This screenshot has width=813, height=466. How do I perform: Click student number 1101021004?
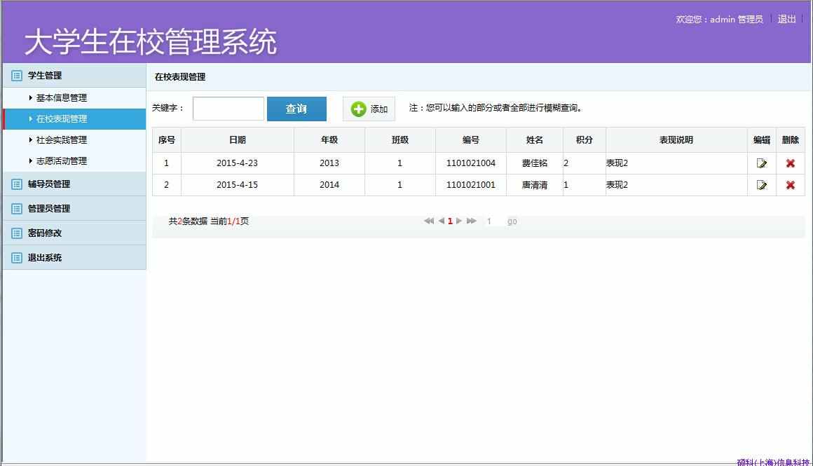pos(471,163)
